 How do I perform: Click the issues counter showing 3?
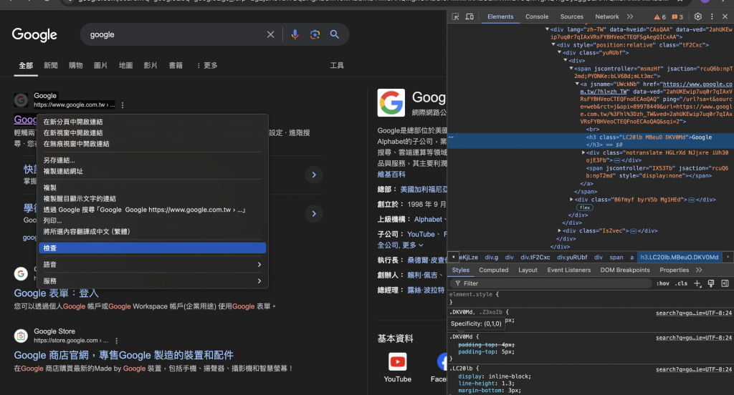pyautogui.click(x=677, y=17)
